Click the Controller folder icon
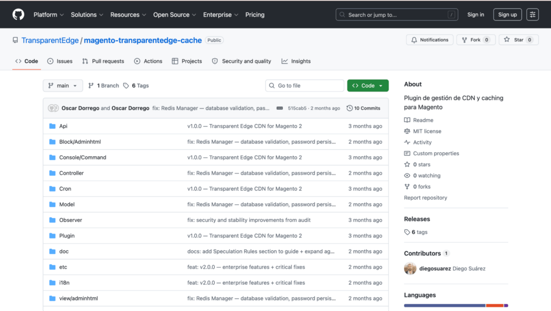 pyautogui.click(x=52, y=173)
